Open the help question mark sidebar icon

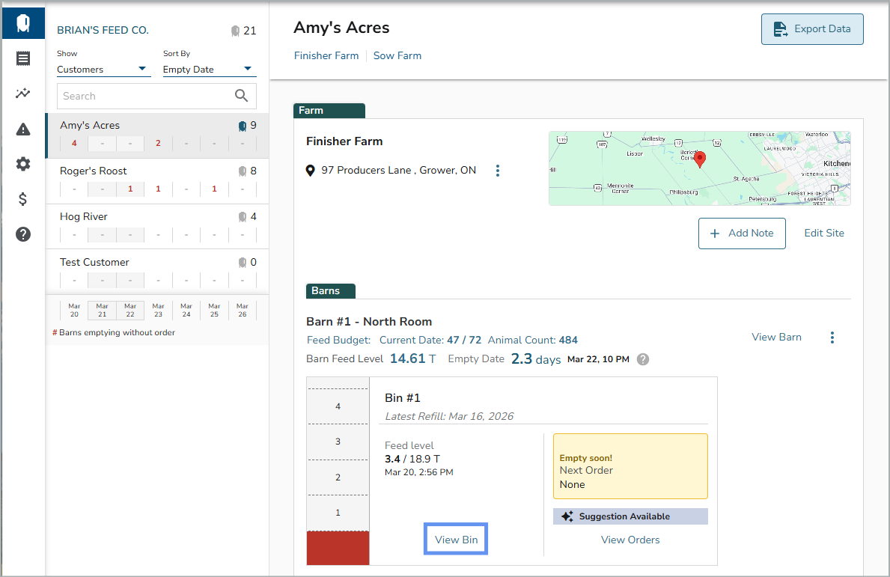click(x=23, y=234)
